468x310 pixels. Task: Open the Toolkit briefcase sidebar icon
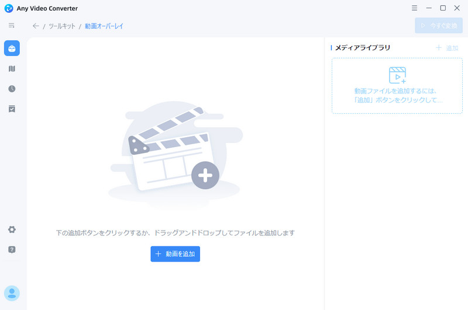tap(12, 48)
